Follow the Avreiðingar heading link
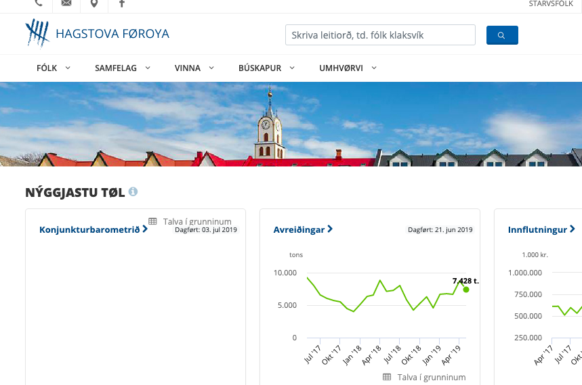The height and width of the screenshot is (385, 582). point(302,229)
